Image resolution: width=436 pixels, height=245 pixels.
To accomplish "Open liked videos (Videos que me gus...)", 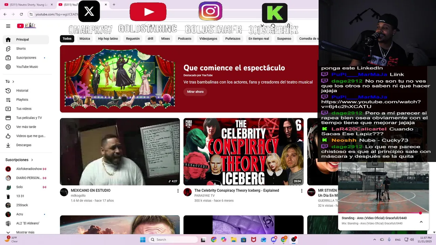I will click(26, 136).
